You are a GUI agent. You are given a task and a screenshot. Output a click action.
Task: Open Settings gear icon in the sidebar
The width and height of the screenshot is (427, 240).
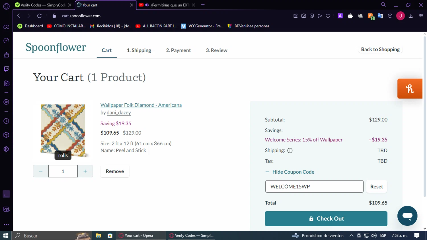(6, 149)
